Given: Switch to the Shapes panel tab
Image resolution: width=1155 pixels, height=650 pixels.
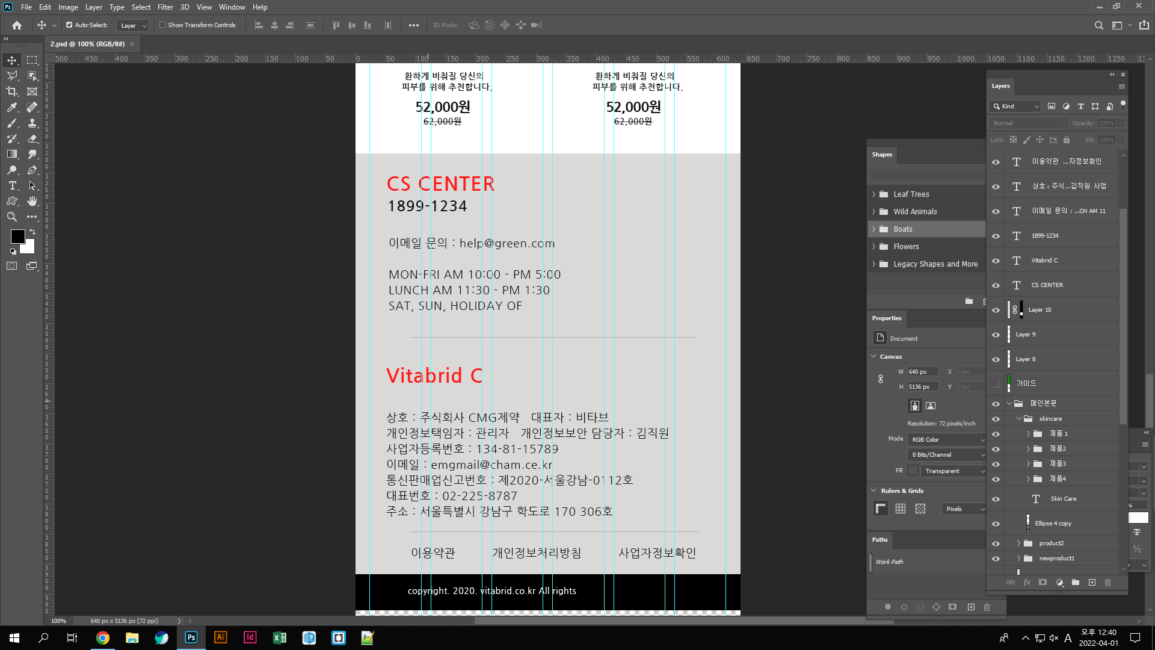Looking at the screenshot, I should point(882,155).
